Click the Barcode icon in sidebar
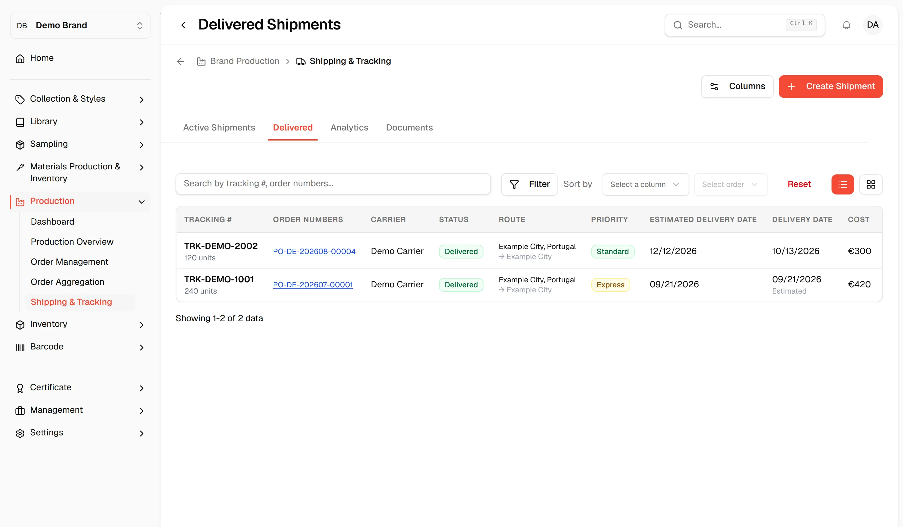 (x=20, y=347)
